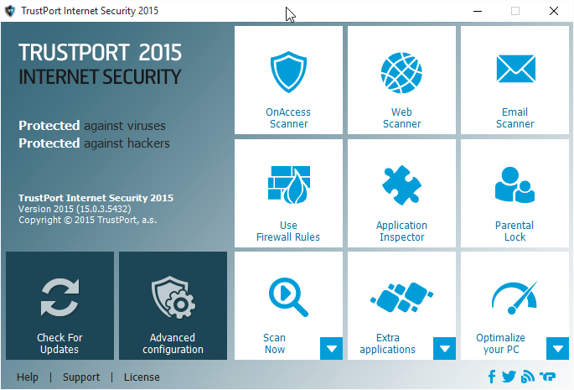Image resolution: width=574 pixels, height=390 pixels.
Task: Toggle the Application Inspector puzzle tile
Action: (401, 193)
